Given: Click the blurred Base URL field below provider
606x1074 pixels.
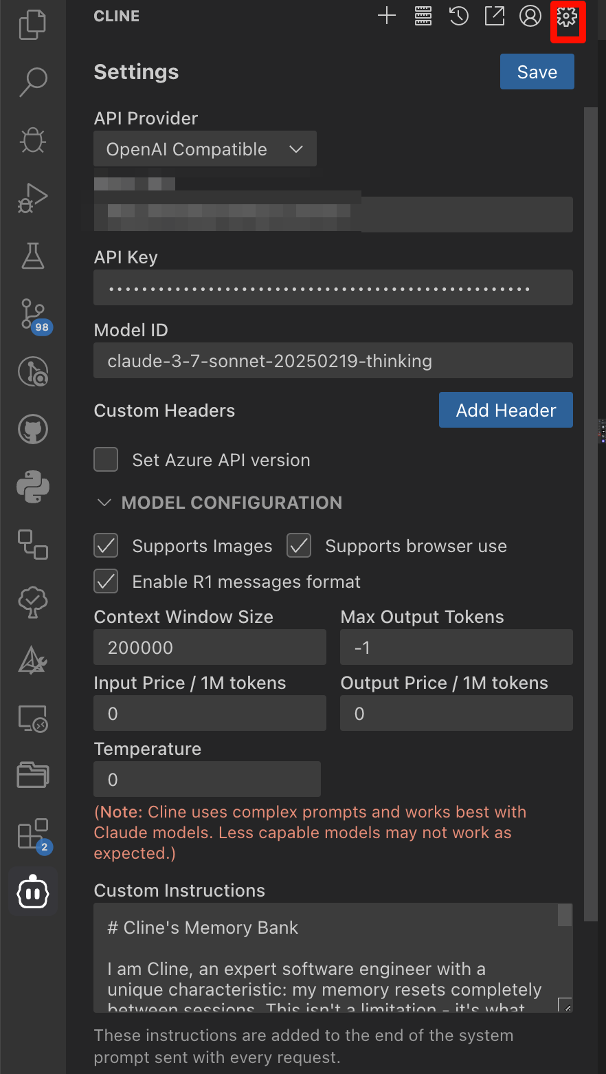Looking at the screenshot, I should (333, 214).
